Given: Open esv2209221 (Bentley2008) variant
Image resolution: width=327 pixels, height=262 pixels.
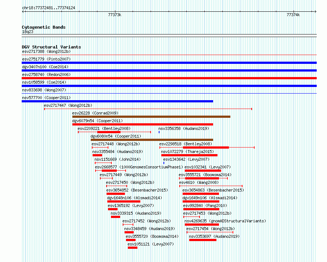Looking at the screenshot, I should [104, 128].
